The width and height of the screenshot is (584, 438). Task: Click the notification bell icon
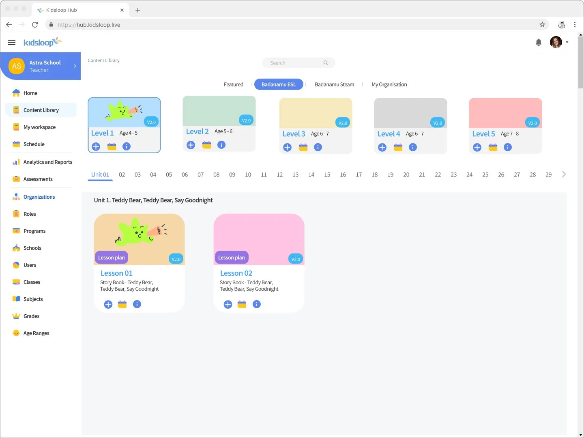539,42
